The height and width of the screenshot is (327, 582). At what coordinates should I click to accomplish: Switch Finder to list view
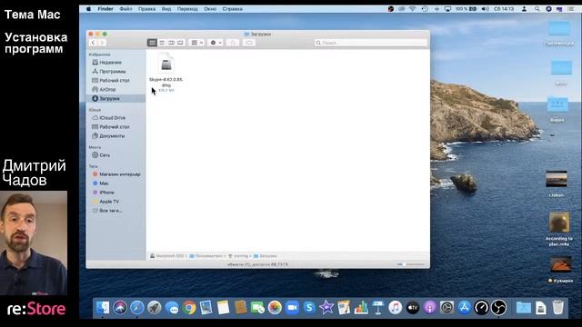[162, 43]
